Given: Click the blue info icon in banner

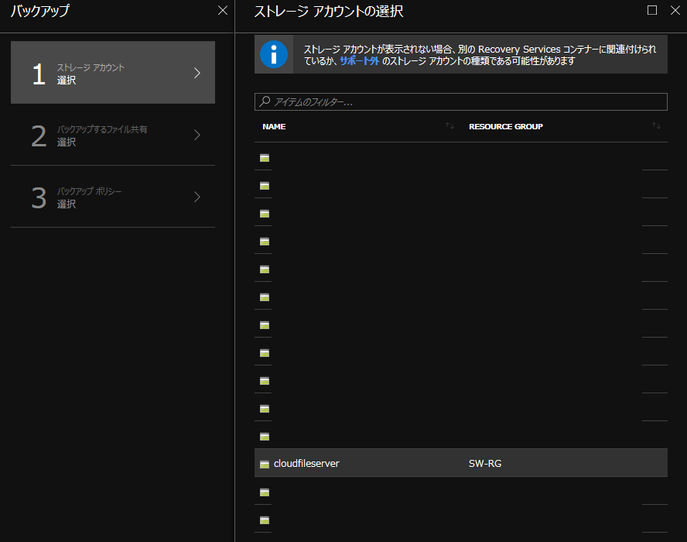Looking at the screenshot, I should pyautogui.click(x=274, y=55).
